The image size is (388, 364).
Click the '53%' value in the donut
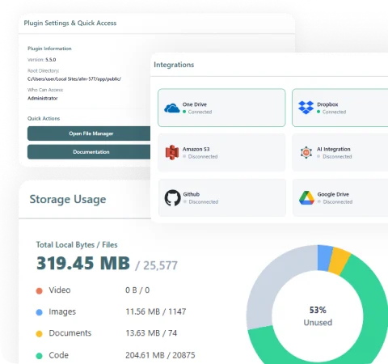pyautogui.click(x=318, y=310)
